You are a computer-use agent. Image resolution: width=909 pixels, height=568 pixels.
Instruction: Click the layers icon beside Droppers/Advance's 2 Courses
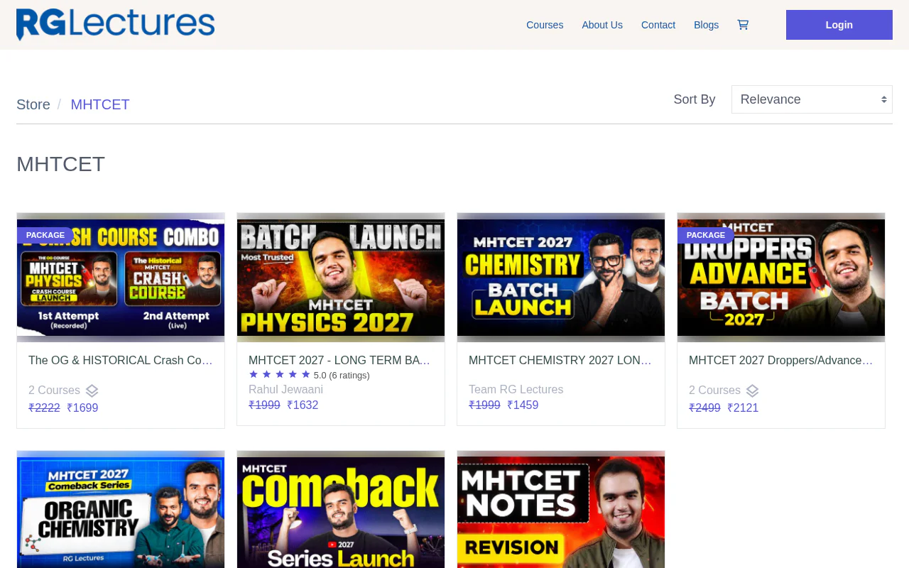pos(753,390)
